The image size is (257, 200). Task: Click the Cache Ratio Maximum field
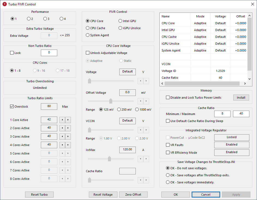pos(241,114)
